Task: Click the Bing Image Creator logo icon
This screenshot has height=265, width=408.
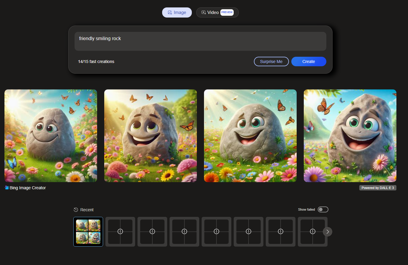Action: [x=7, y=187]
